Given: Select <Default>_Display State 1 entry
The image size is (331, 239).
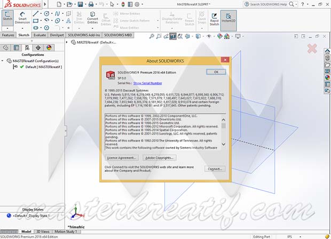Looking at the screenshot, I should pyautogui.click(x=31, y=216).
